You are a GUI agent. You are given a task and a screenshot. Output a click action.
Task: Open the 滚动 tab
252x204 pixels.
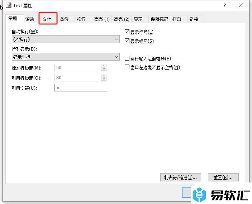click(x=30, y=19)
